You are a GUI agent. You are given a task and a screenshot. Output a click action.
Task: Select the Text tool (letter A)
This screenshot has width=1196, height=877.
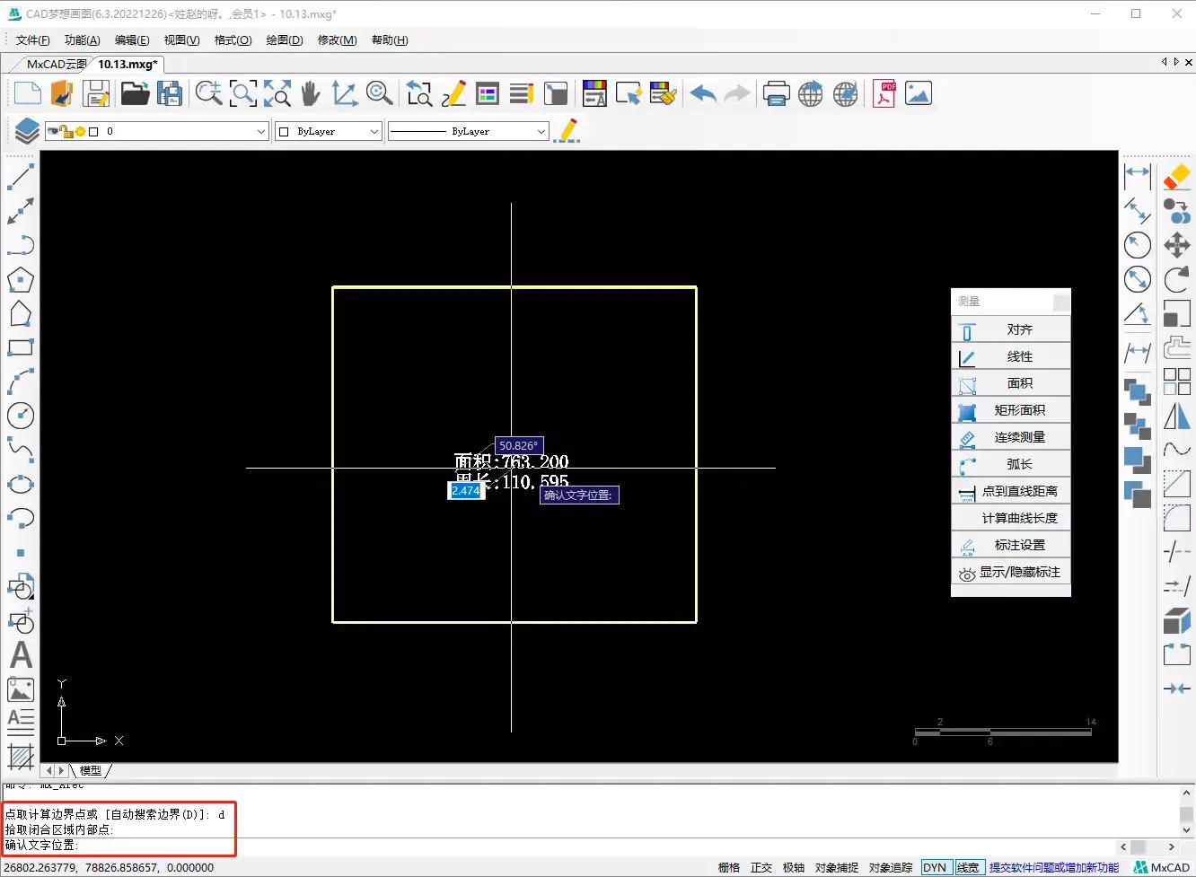(x=21, y=655)
